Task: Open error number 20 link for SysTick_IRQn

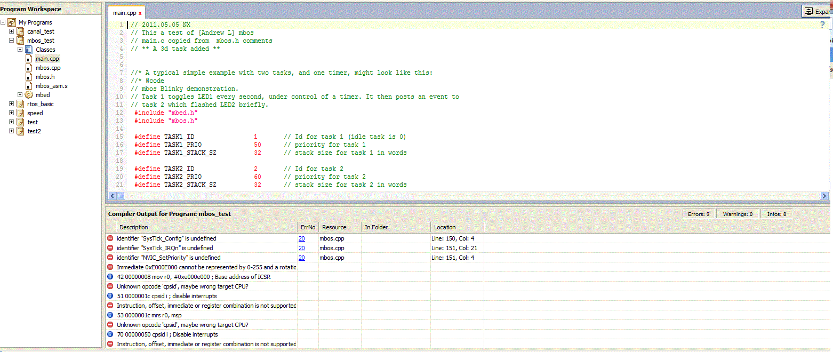Action: coord(301,248)
